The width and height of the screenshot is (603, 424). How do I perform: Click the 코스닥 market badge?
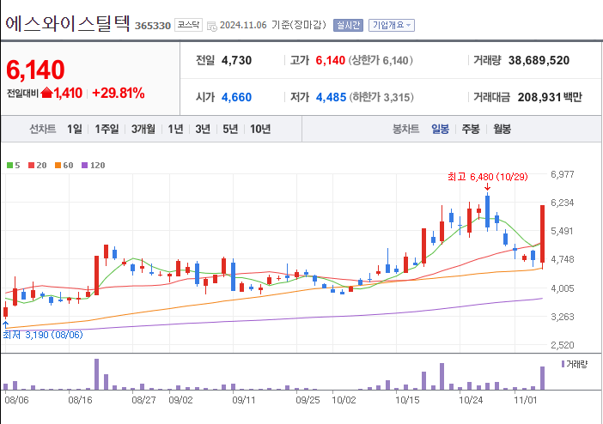tap(188, 25)
